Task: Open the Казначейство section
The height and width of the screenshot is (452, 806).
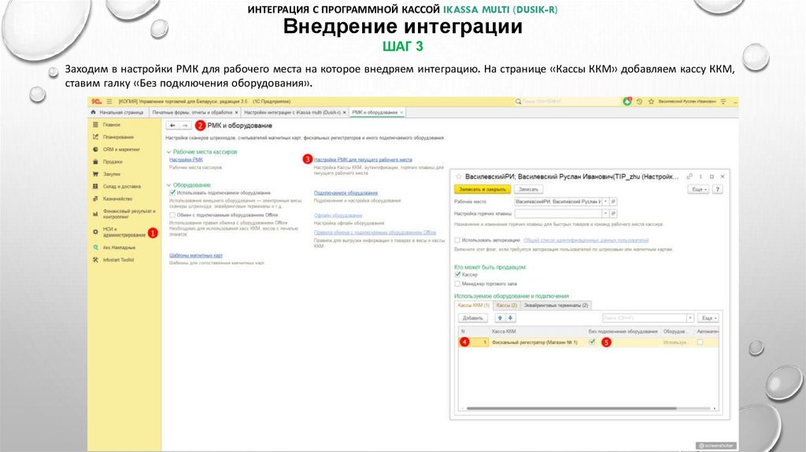Action: [x=117, y=198]
